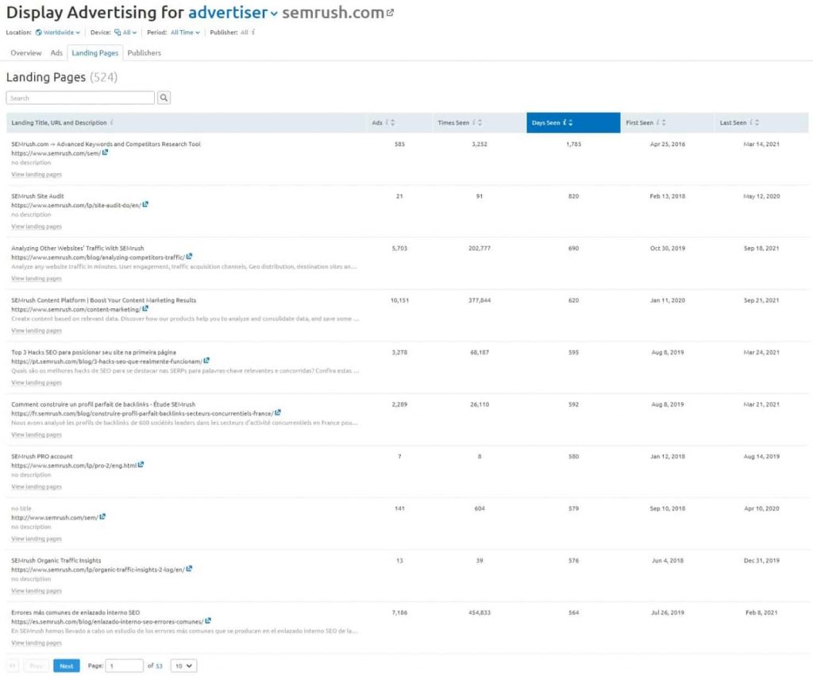Click First Seen date Jun 4, 2018
813x676 pixels.
coord(667,560)
